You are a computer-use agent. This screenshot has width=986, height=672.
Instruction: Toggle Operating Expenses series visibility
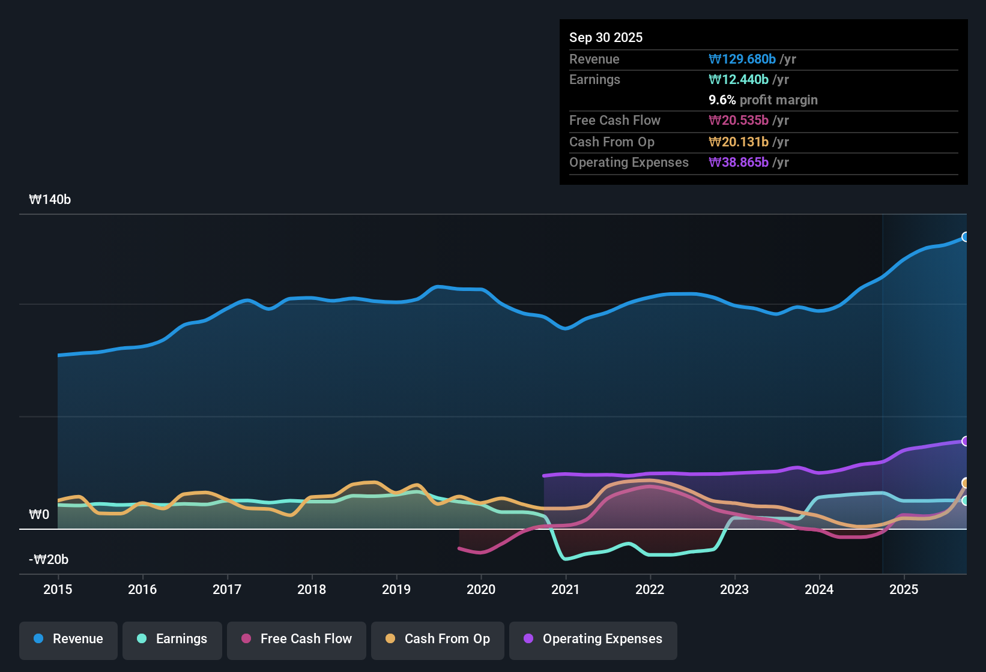click(x=593, y=639)
